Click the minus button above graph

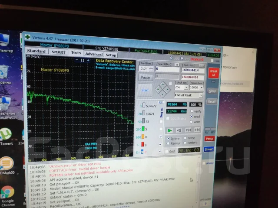(76, 60)
